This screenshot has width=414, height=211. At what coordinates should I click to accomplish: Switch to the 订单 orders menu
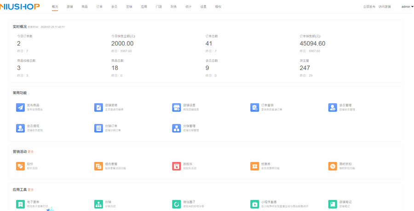click(x=99, y=7)
